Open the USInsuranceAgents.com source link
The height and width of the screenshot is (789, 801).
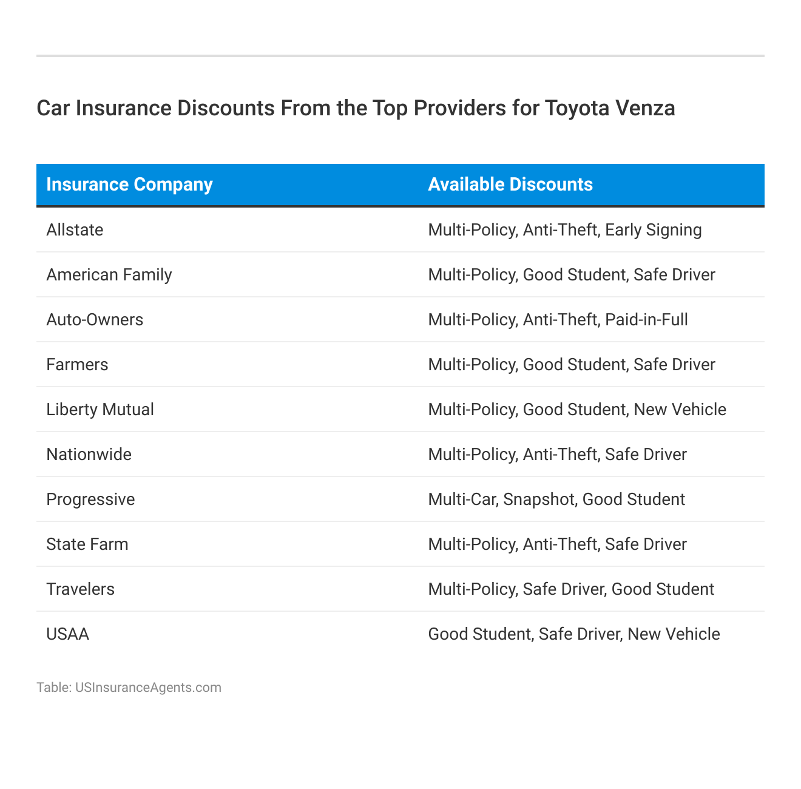pyautogui.click(x=148, y=687)
